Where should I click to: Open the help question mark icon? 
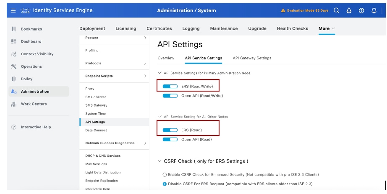click(x=361, y=10)
